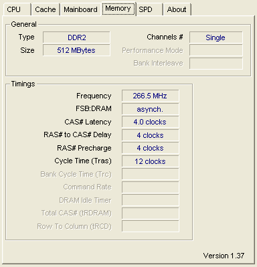This screenshot has height=267, width=257.
Task: Click the FSB:DRAM label
Action: pos(94,108)
